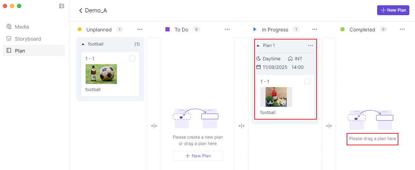Screen dimensions: 415x170
Task: Open the Unplanned column more options
Action: pos(140,29)
